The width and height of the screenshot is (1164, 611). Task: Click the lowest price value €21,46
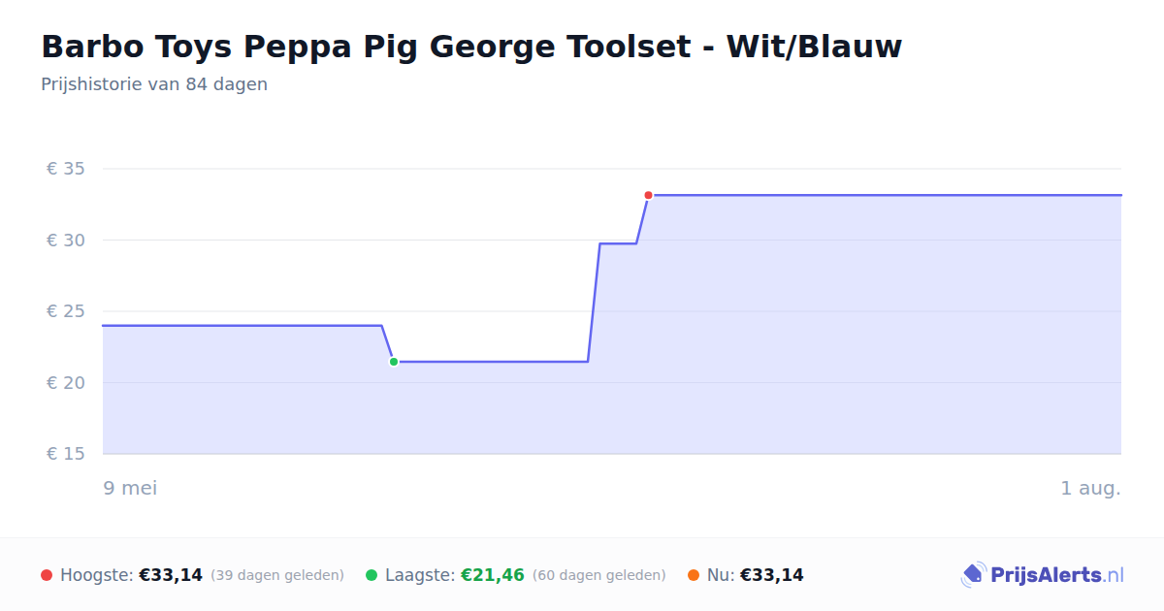tap(493, 575)
